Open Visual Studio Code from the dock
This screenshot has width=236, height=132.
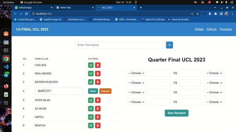6,67
